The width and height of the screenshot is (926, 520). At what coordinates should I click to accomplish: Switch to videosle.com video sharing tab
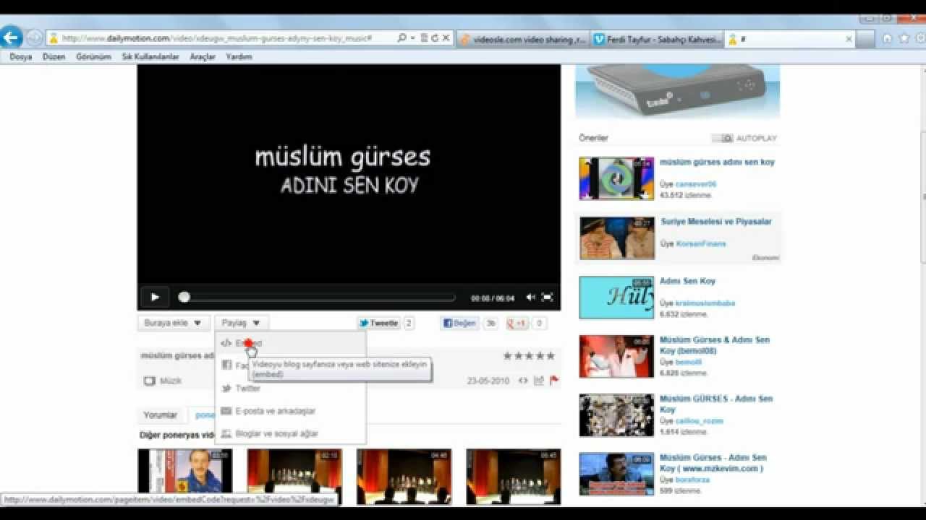point(524,39)
